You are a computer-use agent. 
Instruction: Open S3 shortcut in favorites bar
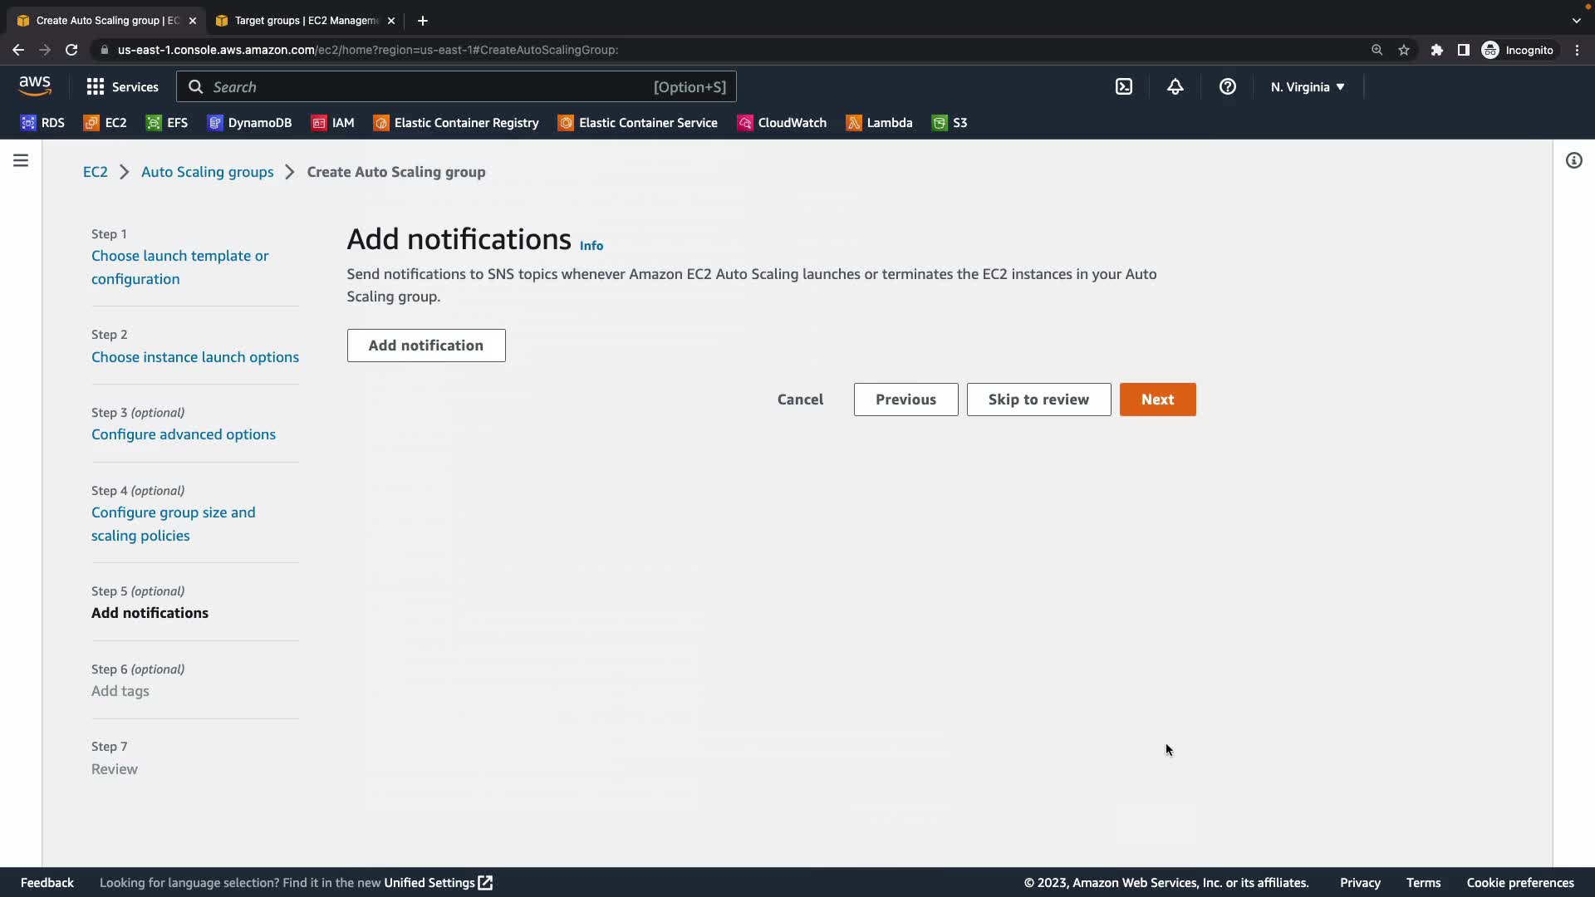click(950, 123)
